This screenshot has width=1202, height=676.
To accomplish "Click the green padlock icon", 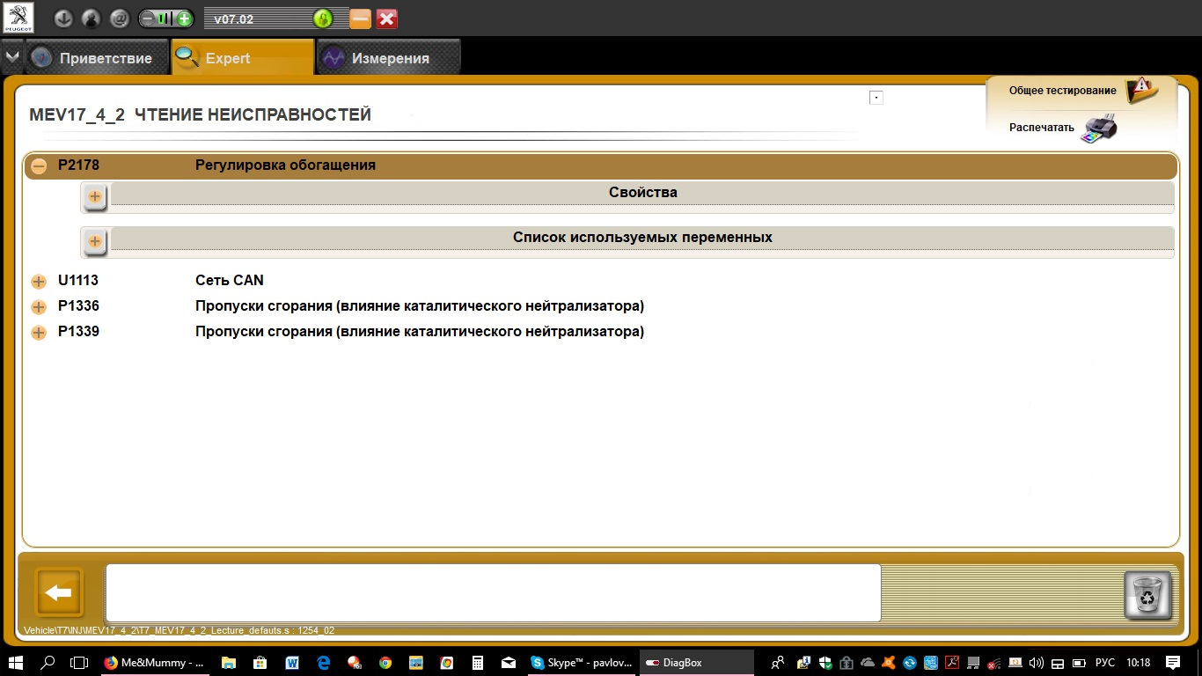I will click(323, 18).
